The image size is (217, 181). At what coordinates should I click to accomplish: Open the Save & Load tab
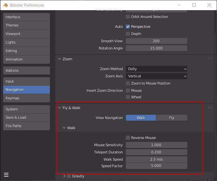pos(27,118)
